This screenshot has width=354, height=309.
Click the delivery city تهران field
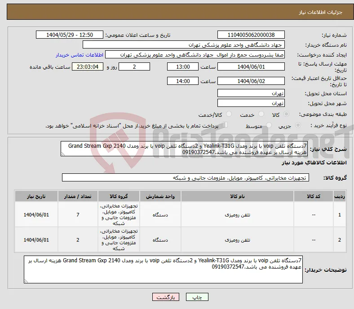251,103
